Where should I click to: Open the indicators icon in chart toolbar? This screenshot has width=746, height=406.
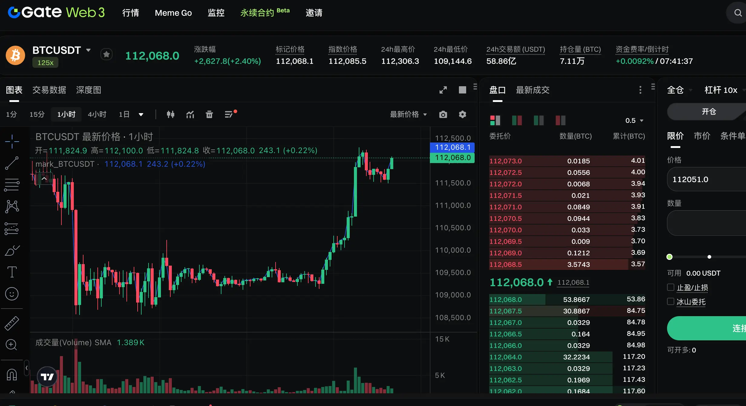pos(190,114)
